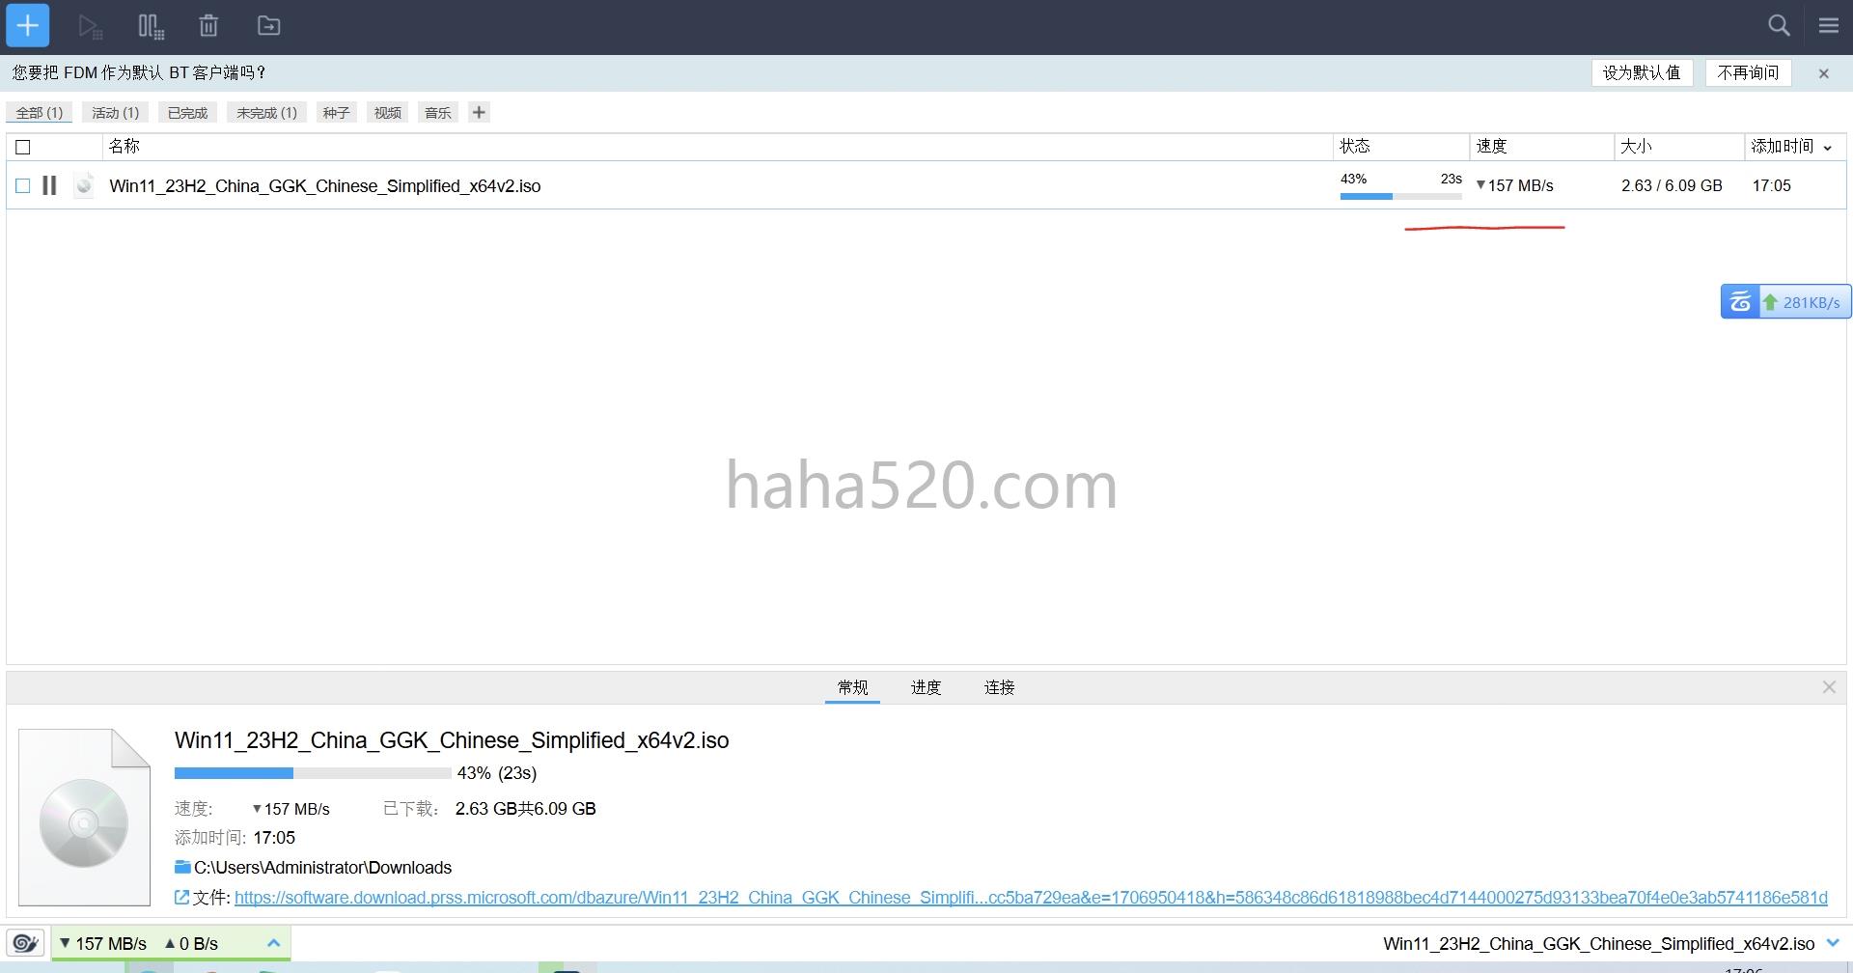Viewport: 1853px width, 973px height.
Task: Select the 种子 filter tab
Action: (x=336, y=113)
